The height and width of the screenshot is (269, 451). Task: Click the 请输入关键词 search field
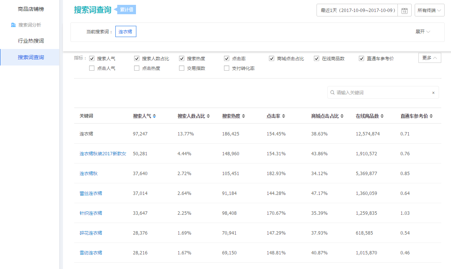382,93
